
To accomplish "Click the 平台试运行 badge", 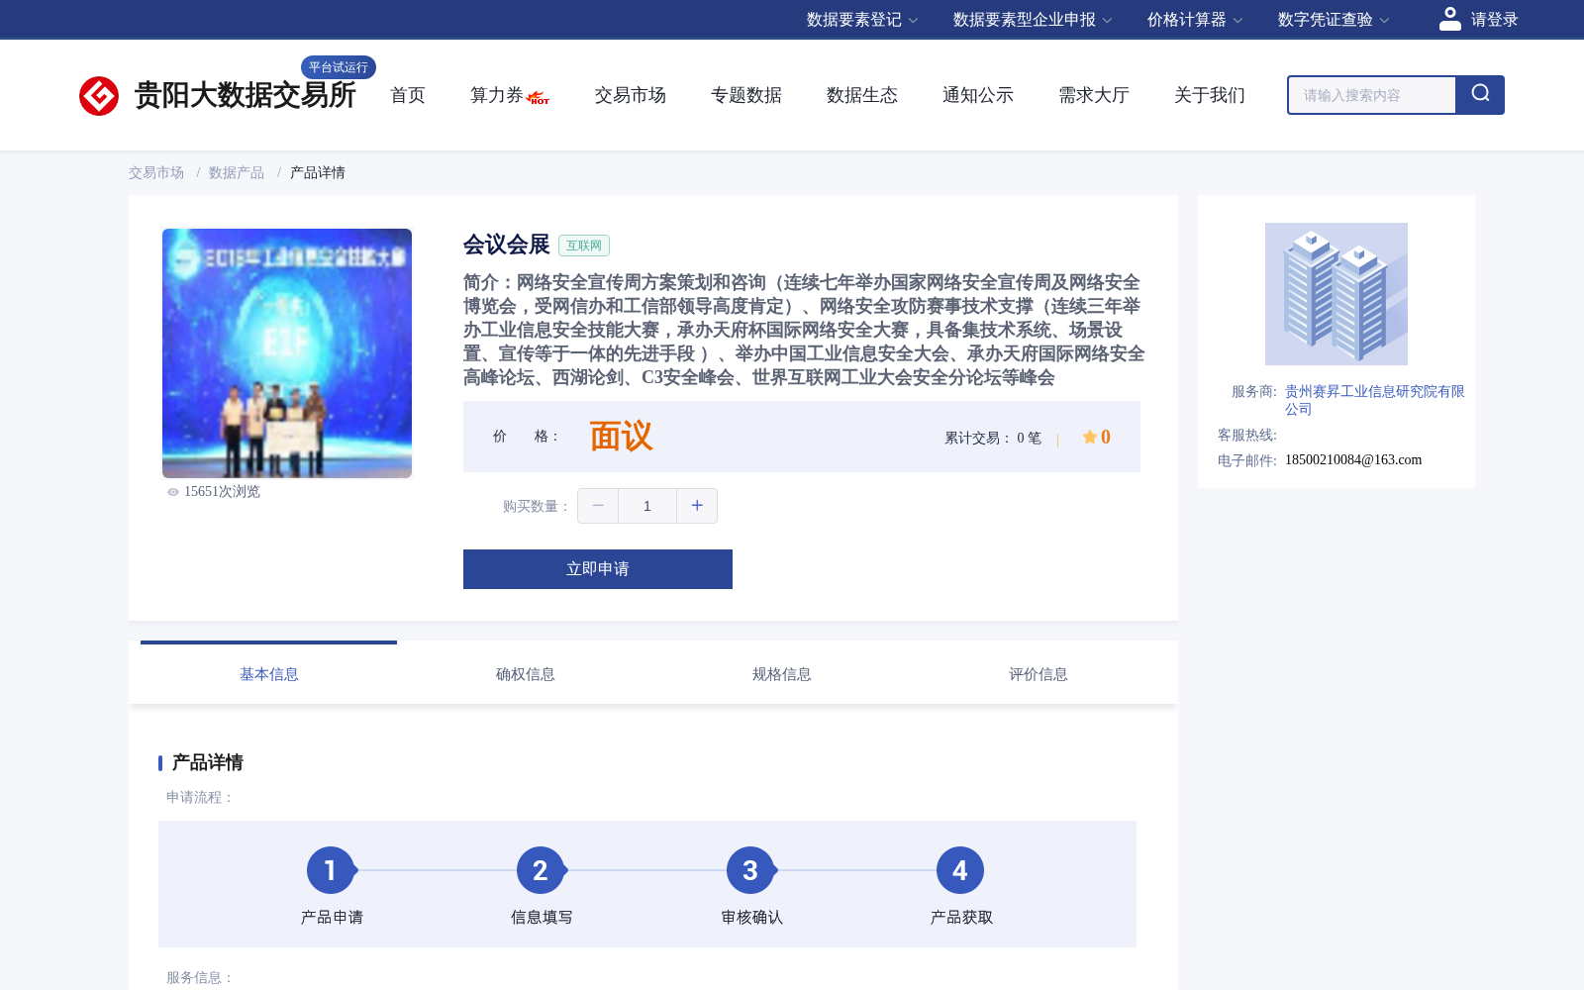I will (x=339, y=67).
